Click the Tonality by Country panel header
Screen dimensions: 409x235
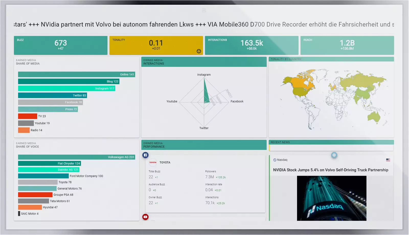331,59
